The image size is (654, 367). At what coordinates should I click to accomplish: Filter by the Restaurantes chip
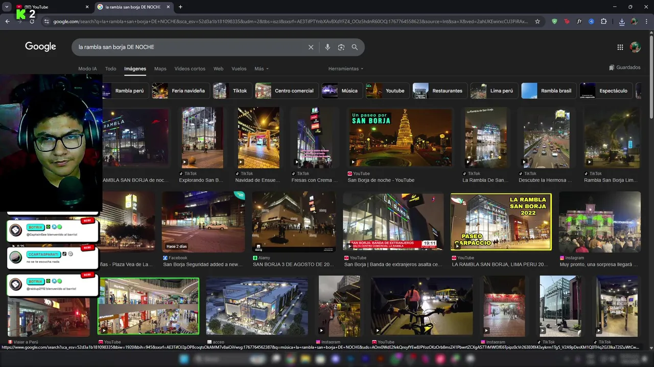tap(440, 91)
